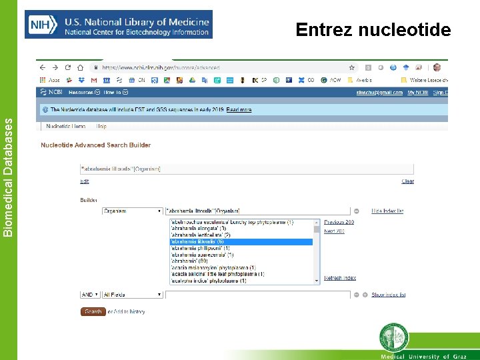Open the SP bookmark
Viewport: 480px width, 360px height.
tap(259, 80)
